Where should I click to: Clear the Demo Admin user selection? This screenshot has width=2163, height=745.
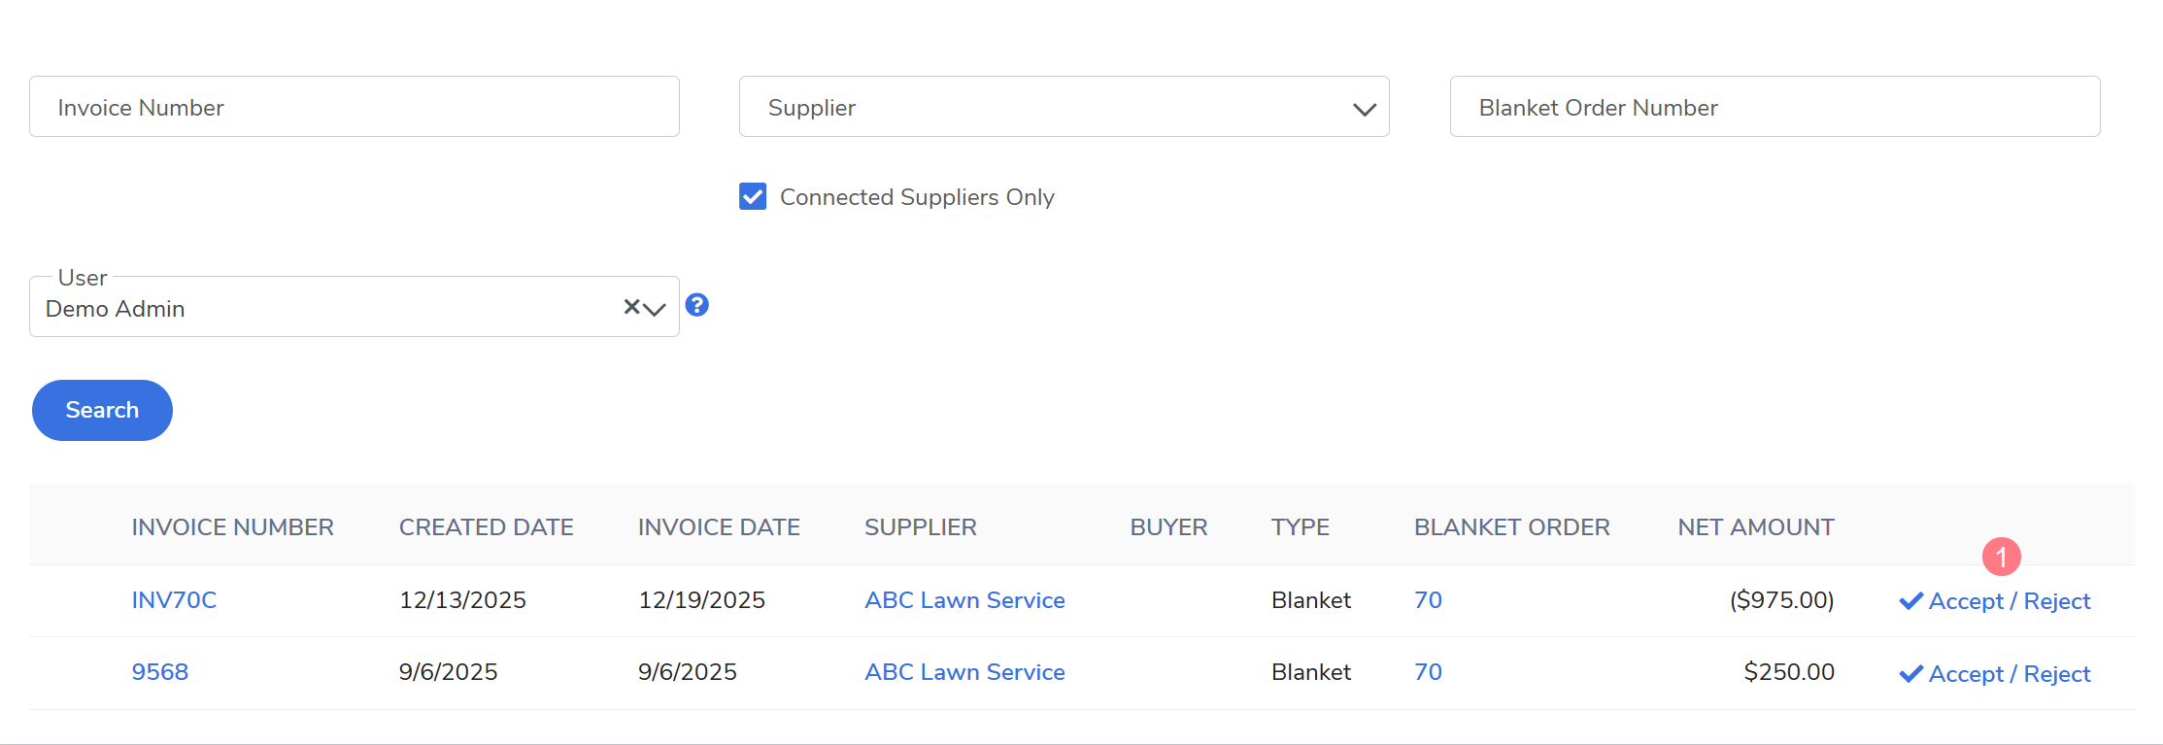point(631,307)
